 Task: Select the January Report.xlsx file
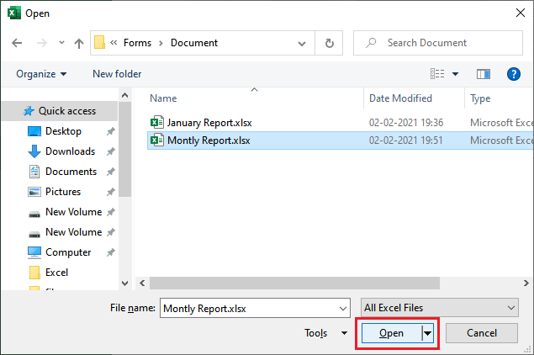[x=207, y=122]
